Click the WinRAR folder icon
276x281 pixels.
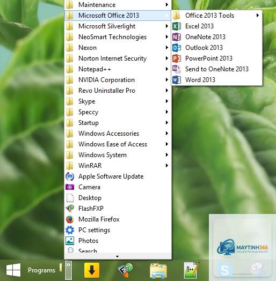point(70,166)
